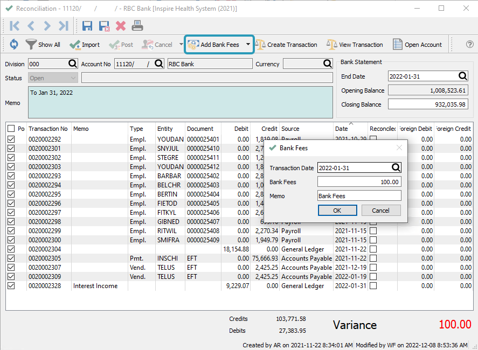Image resolution: width=478 pixels, height=350 pixels.
Task: Uncheck the Interest Income transaction 0020002328 row
Action: pyautogui.click(x=11, y=286)
